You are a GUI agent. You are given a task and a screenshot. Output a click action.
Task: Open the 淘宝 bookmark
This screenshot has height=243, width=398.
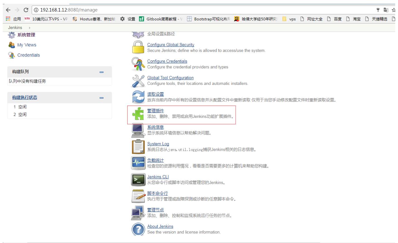tap(353, 19)
